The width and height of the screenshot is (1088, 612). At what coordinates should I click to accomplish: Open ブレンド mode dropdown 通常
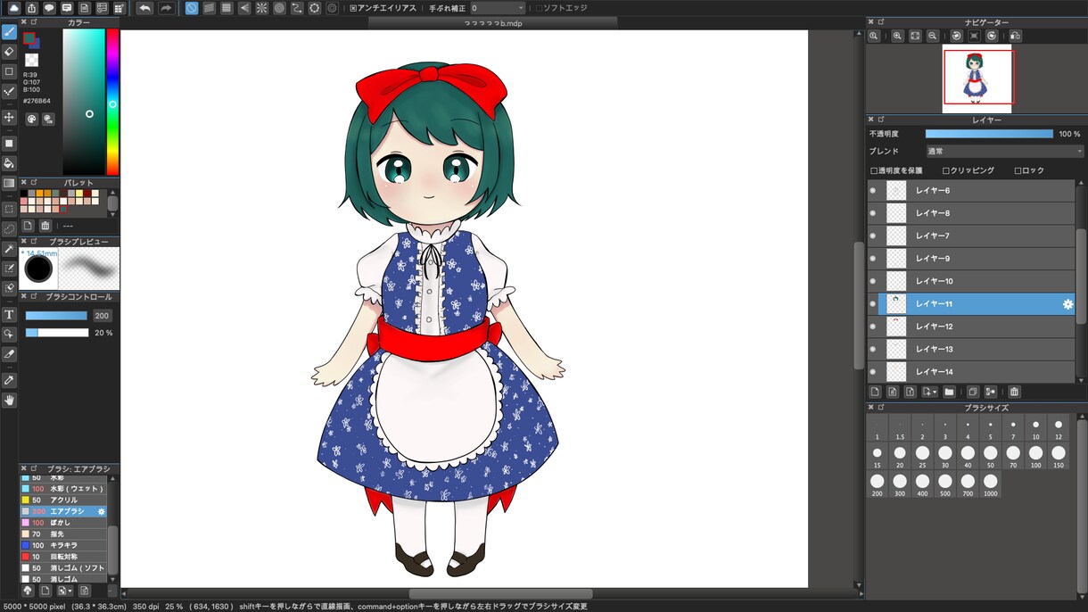(1005, 152)
